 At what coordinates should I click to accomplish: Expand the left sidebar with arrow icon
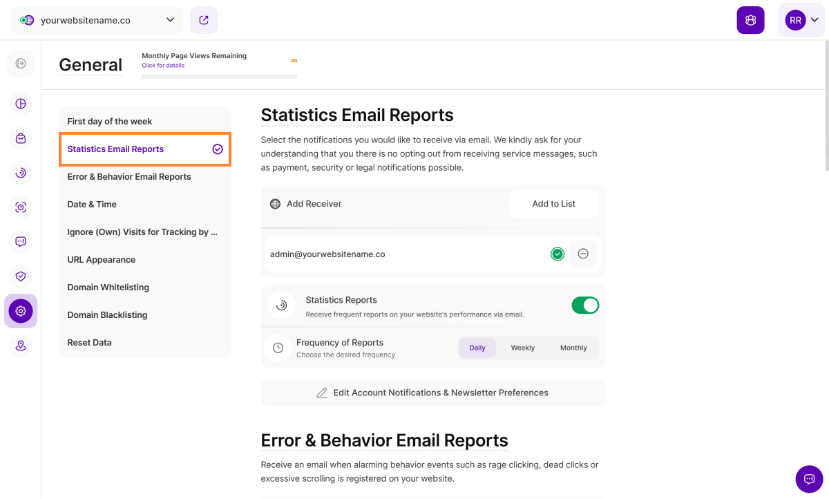pos(21,64)
